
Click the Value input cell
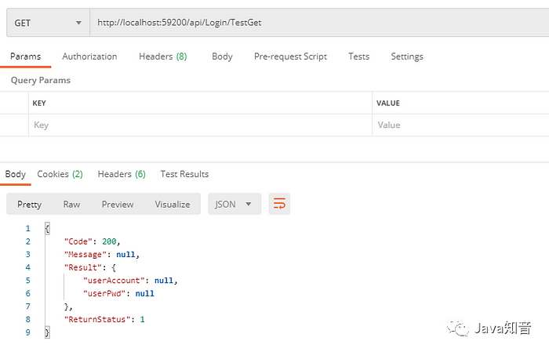[461, 125]
